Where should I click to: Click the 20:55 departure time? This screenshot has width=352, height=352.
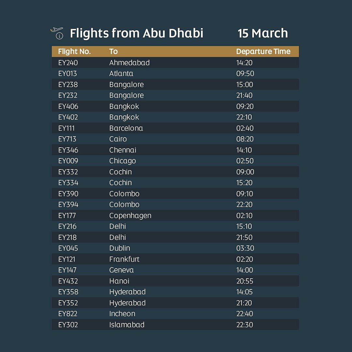(x=244, y=281)
